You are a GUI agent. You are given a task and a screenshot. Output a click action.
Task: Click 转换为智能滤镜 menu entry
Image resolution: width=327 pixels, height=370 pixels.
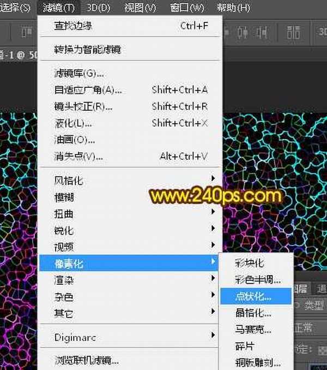click(x=87, y=50)
